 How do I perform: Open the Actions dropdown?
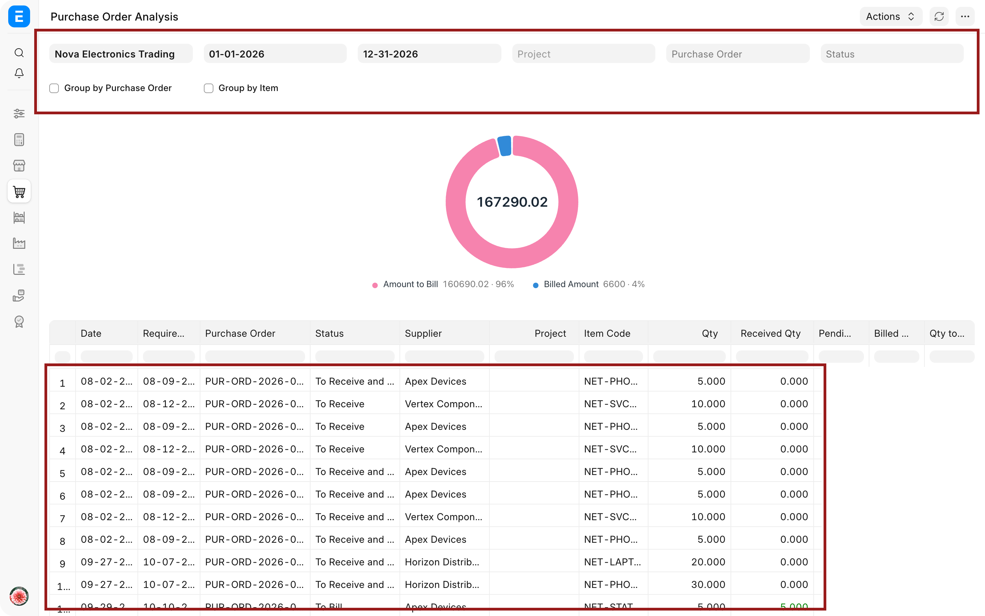891,17
